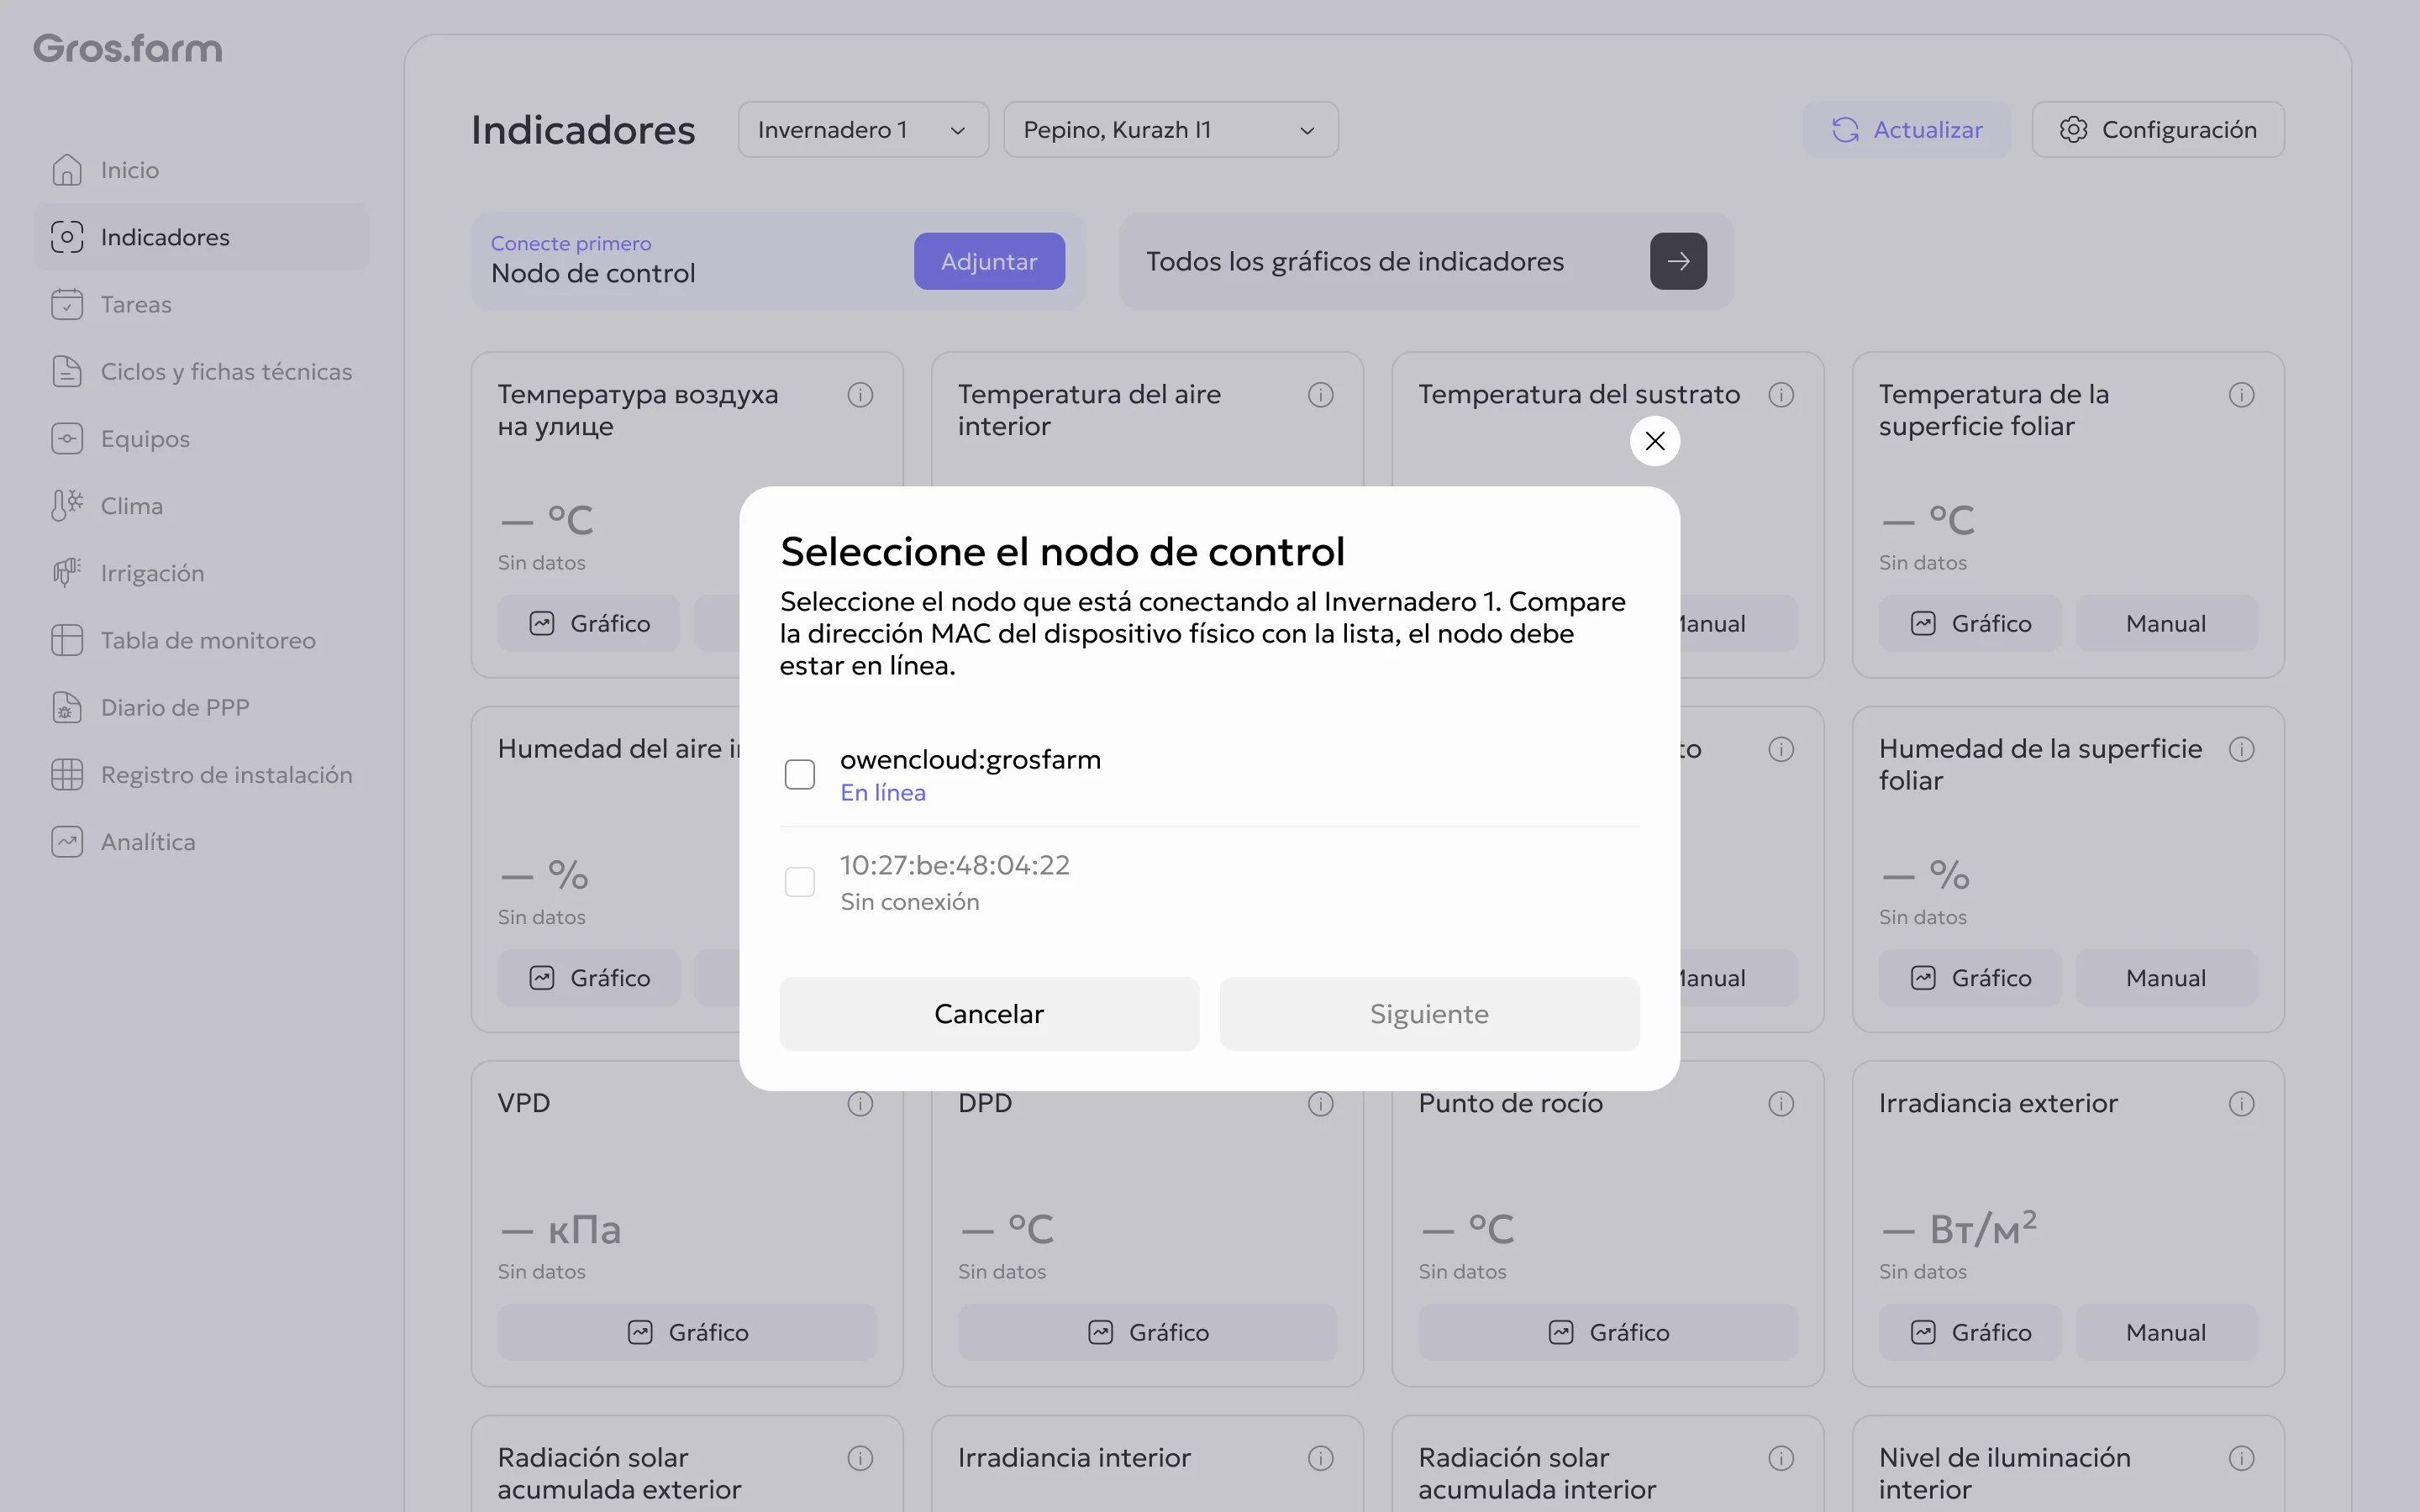Go to Inicio in the sidebar
This screenshot has height=1512, width=2420.
click(202, 170)
